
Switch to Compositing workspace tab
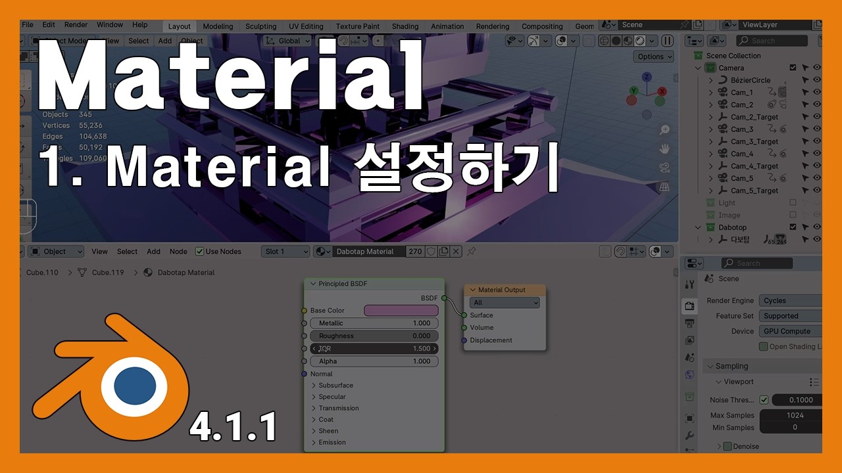click(542, 26)
